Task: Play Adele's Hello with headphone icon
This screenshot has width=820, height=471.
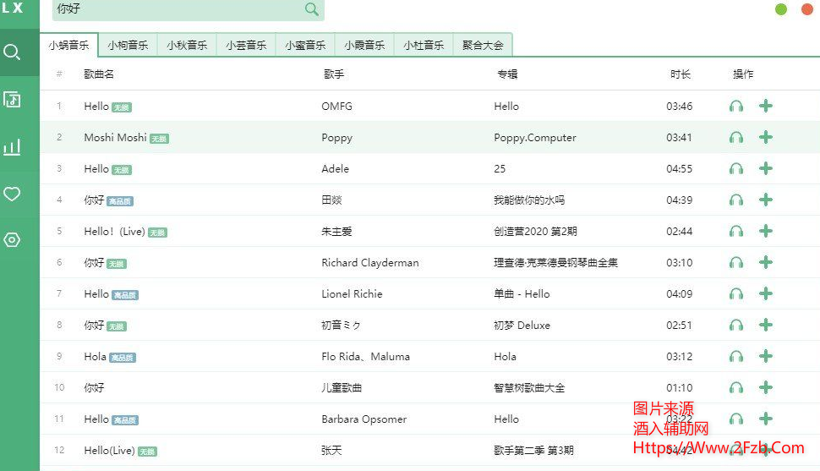Action: (736, 168)
